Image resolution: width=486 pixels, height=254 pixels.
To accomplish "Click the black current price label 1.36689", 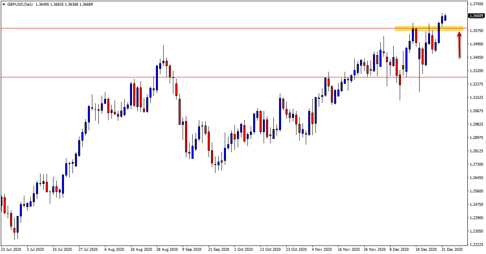I will pyautogui.click(x=476, y=16).
